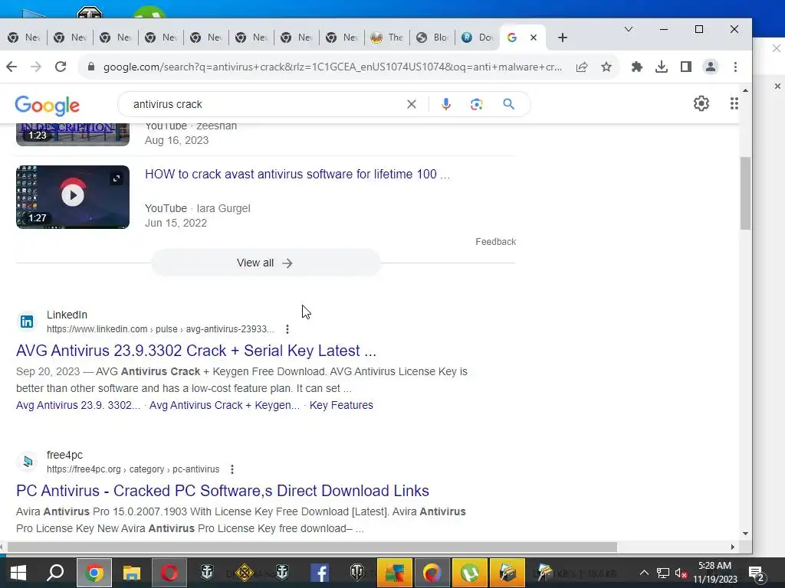Open the Google apps grid
The width and height of the screenshot is (785, 588).
tap(734, 103)
